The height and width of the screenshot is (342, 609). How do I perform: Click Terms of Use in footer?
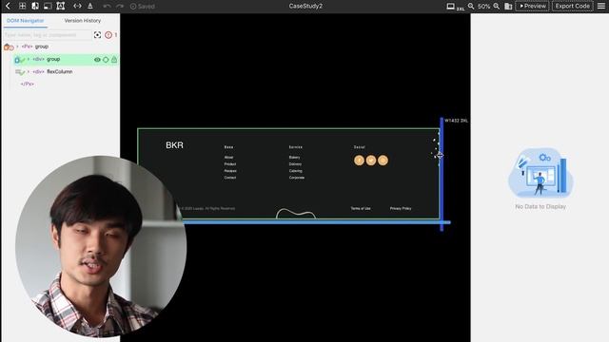point(361,209)
